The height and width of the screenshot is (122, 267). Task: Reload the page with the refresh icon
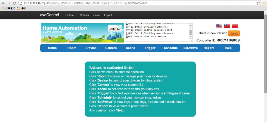click(15, 3)
